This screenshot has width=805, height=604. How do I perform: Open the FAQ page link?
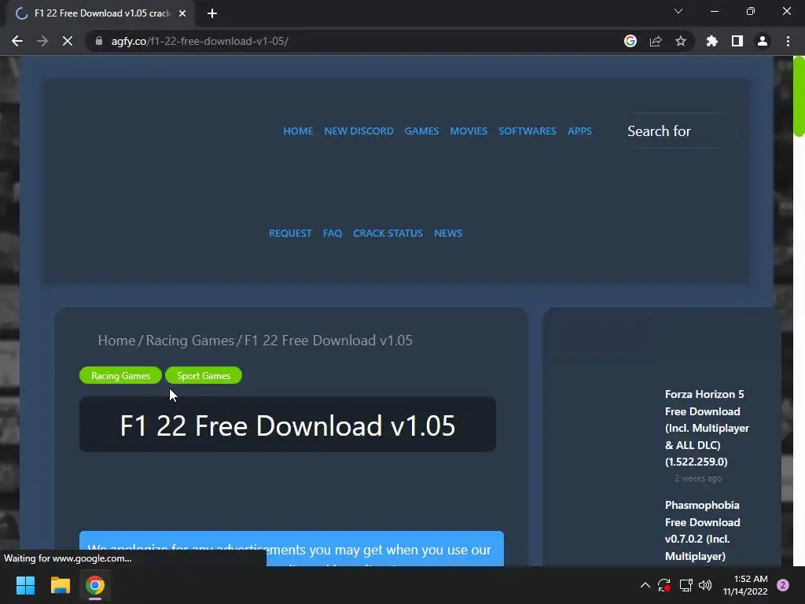(333, 233)
